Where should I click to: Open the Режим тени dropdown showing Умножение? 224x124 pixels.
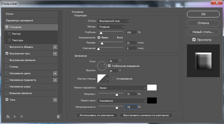click(x=122, y=101)
